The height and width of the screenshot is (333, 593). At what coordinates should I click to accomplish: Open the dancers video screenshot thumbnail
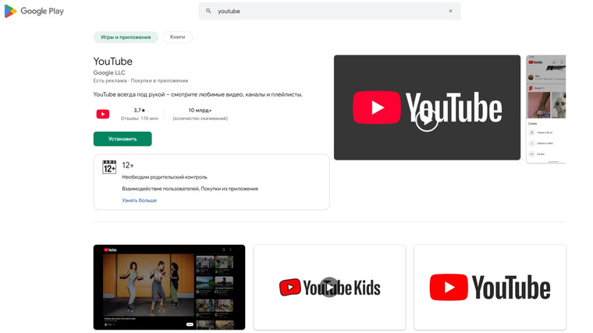click(169, 287)
